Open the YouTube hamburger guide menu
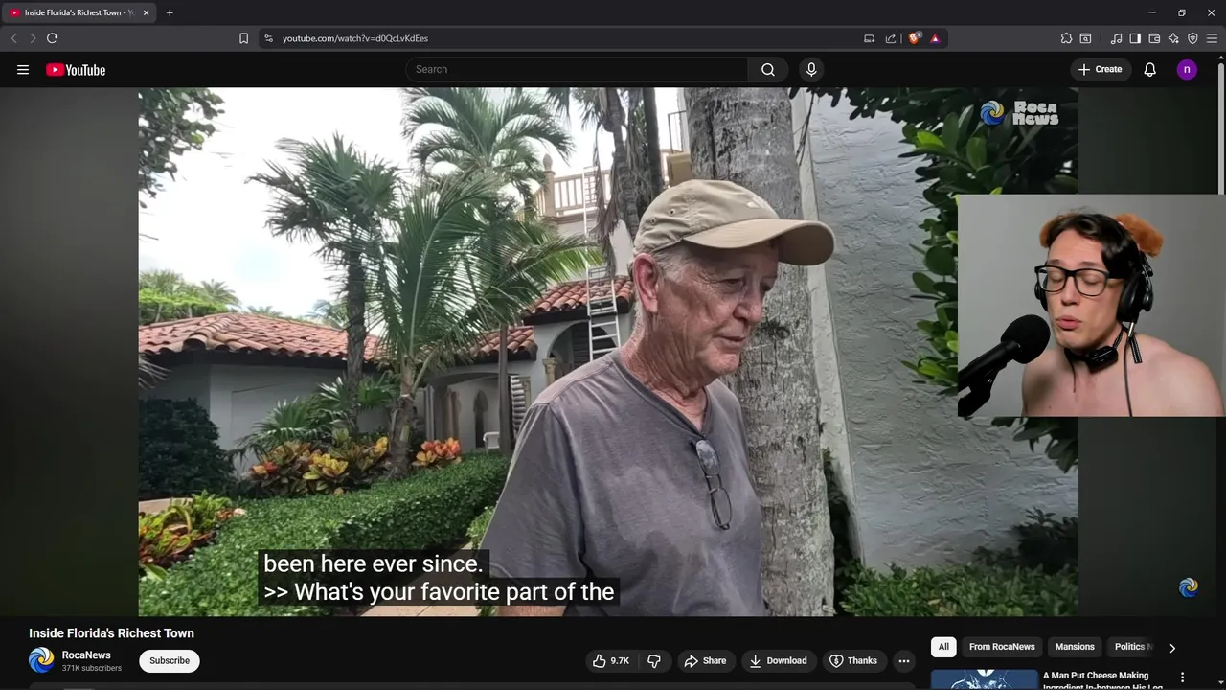Screen dimensions: 1226x690 pos(23,69)
